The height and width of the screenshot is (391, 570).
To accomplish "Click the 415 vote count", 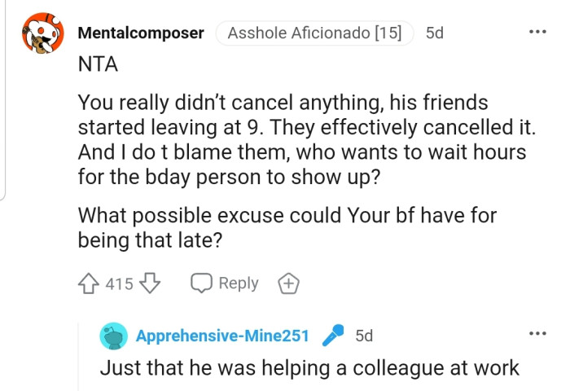I will pyautogui.click(x=120, y=283).
